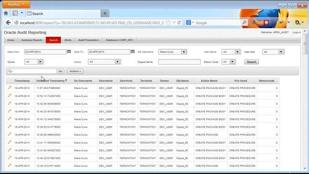The height and width of the screenshot is (174, 309).
Task: Edit row with timestamp 10.48.33.401878000
Action: pos(9,111)
